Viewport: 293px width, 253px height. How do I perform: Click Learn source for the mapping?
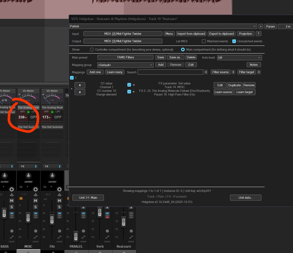point(223,92)
